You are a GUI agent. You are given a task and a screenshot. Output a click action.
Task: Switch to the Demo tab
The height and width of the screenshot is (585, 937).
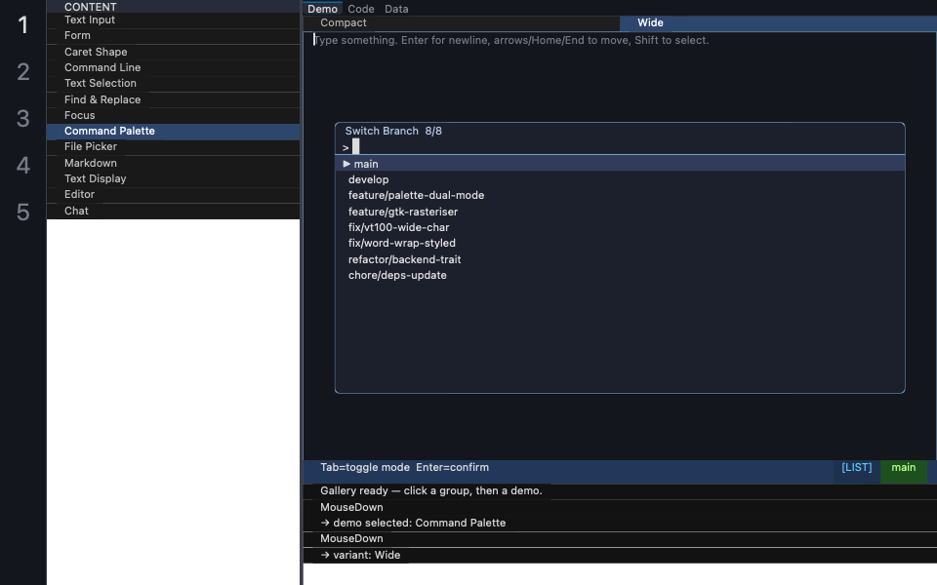[323, 9]
